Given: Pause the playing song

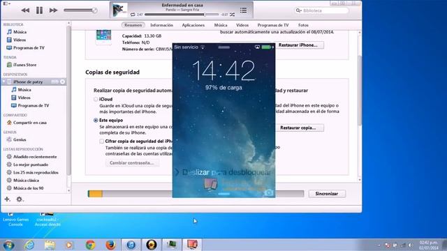Looking at the screenshot, I should (x=39, y=10).
